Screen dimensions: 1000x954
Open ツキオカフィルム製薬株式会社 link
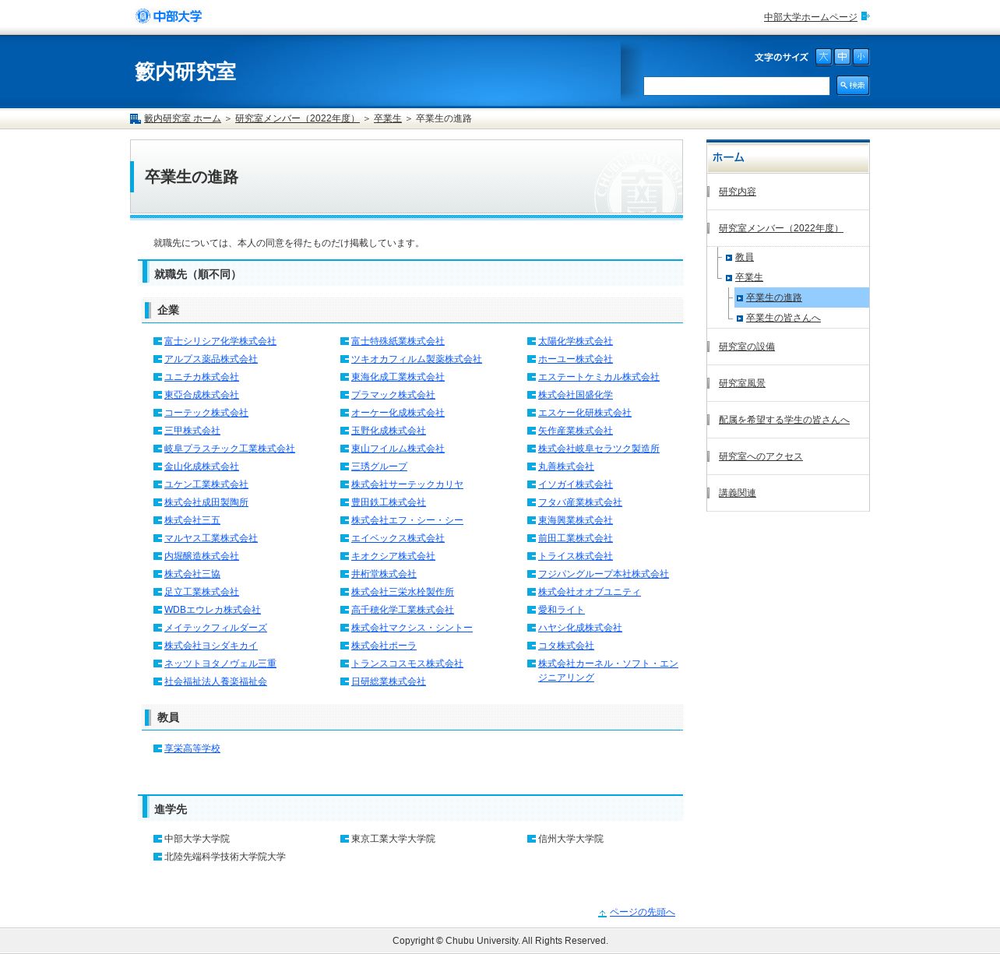(417, 359)
